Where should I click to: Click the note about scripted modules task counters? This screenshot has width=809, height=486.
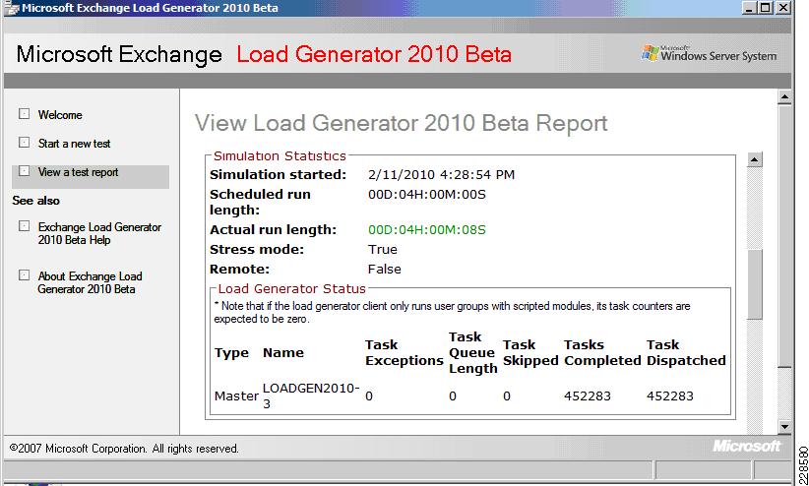pos(452,313)
